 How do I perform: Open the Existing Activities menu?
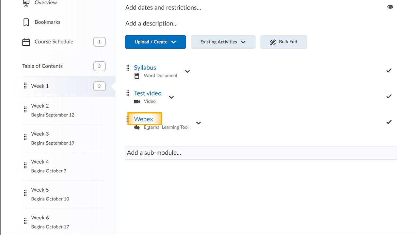click(x=223, y=42)
